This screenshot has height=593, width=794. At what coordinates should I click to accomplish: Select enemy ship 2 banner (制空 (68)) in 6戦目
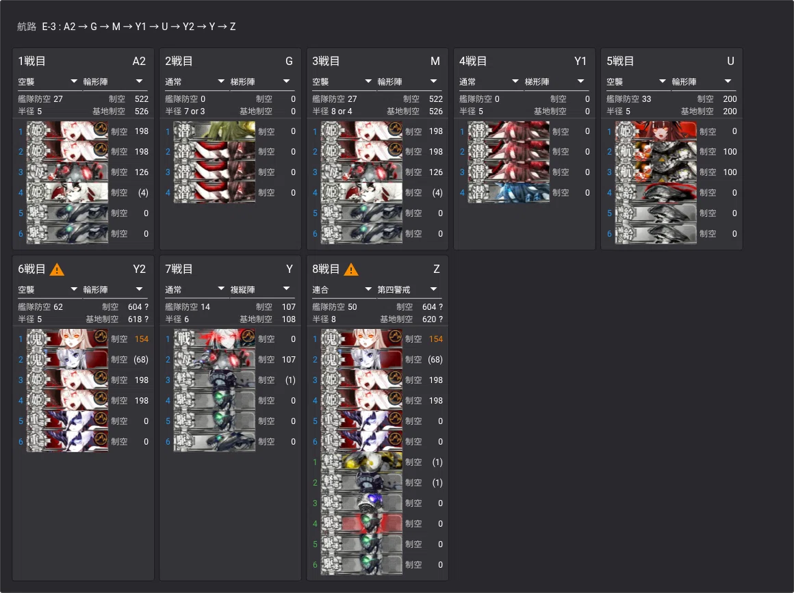click(67, 360)
